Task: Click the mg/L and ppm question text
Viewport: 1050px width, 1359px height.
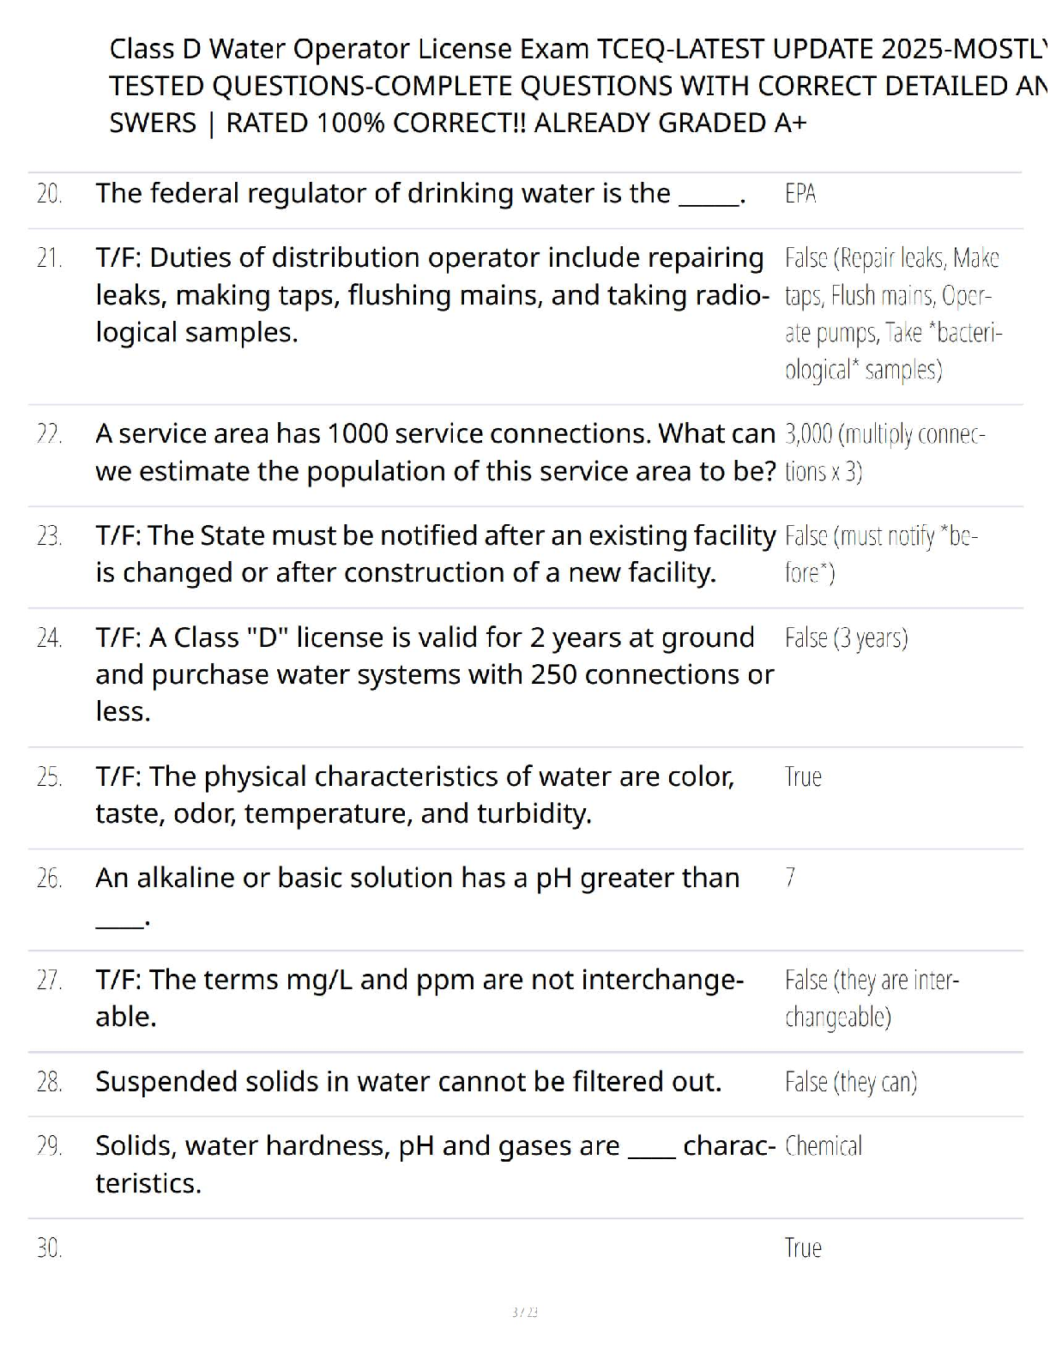Action: click(x=419, y=998)
